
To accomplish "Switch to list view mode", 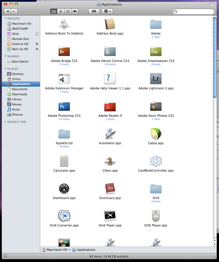I will pos(61,11).
